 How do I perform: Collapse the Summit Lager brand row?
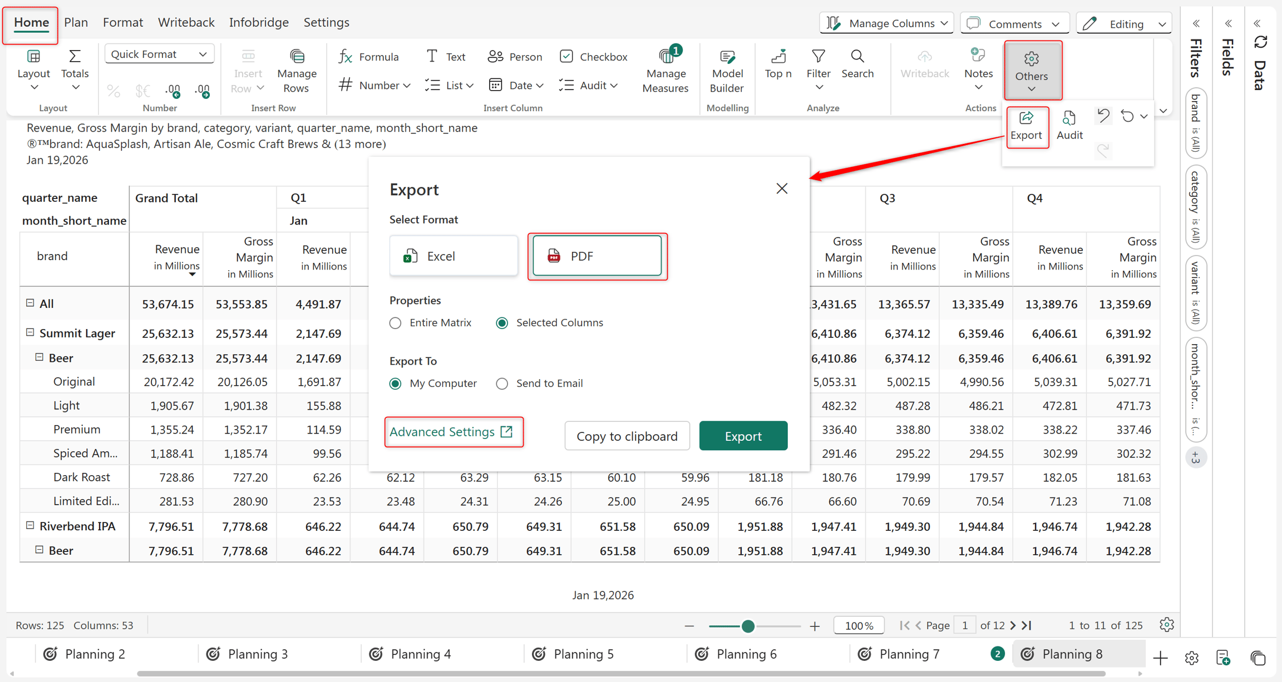(30, 332)
